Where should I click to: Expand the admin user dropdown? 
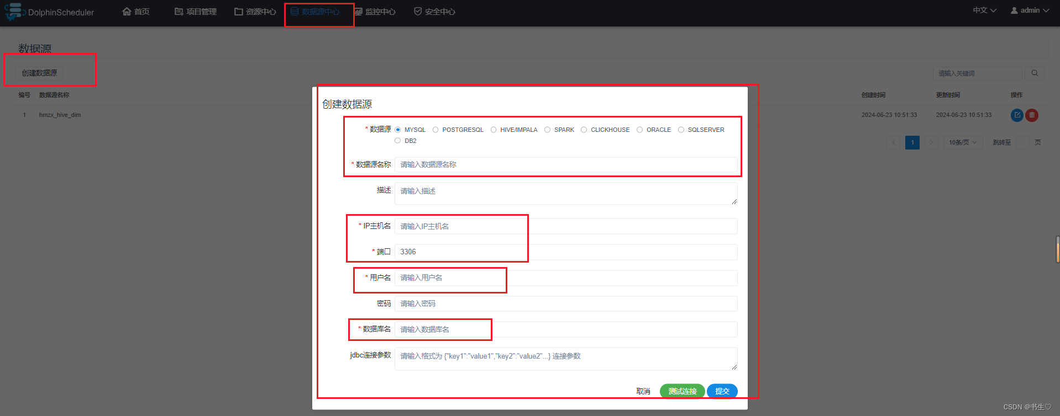coord(1030,10)
